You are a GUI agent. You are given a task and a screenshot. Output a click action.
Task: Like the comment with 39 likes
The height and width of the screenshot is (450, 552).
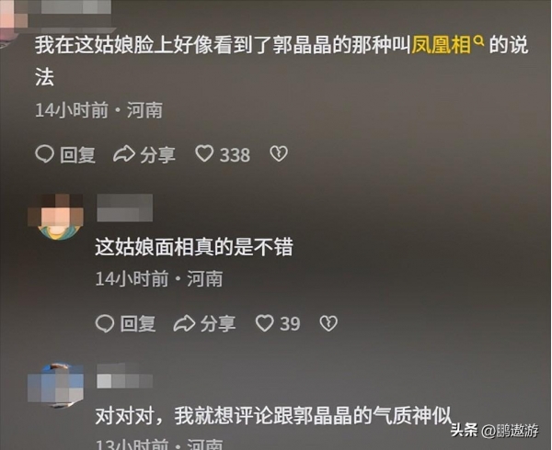point(264,323)
